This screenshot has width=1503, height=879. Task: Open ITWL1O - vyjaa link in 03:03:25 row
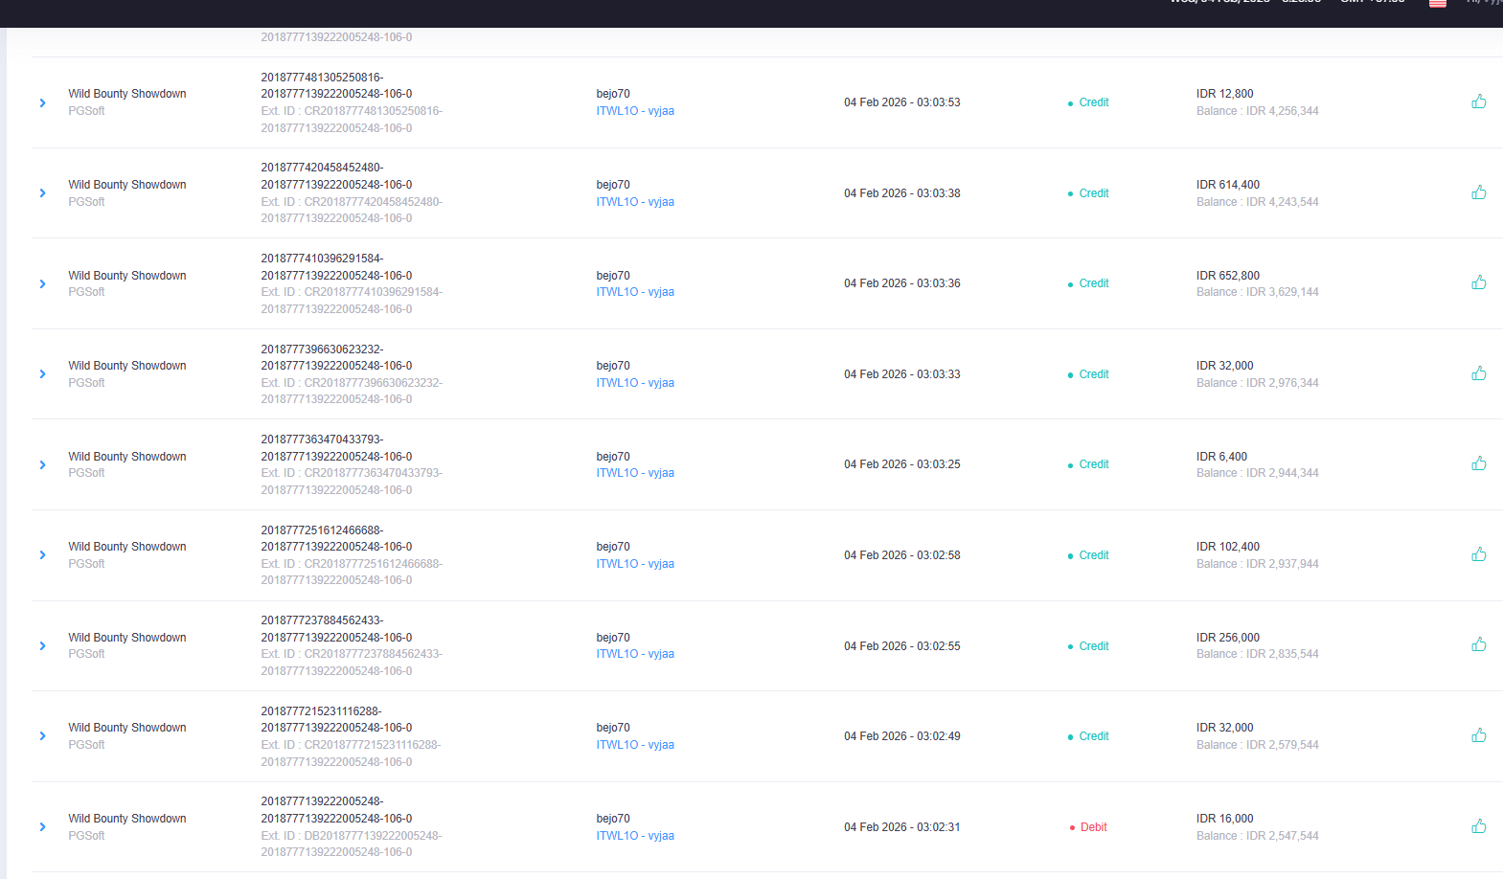635,473
